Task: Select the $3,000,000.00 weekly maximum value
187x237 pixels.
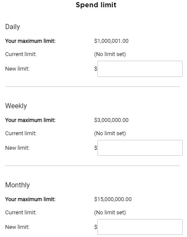Action: point(111,120)
